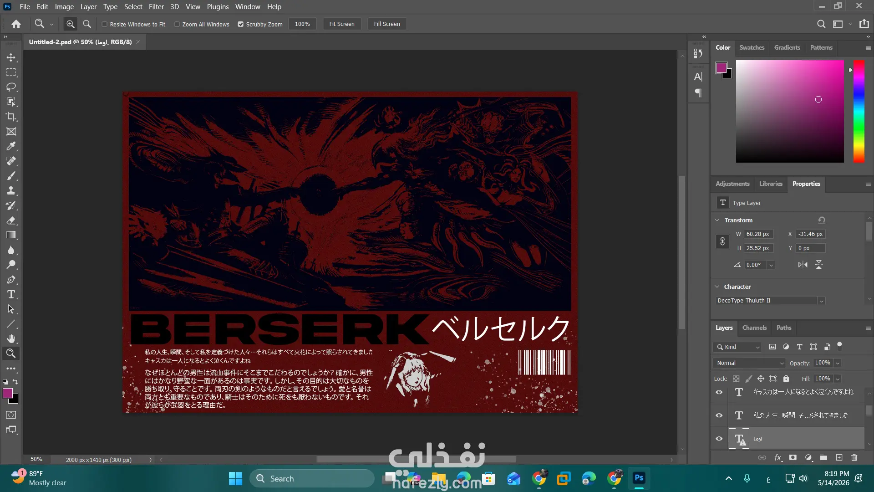This screenshot has height=492, width=874.
Task: Enable Resize Windows to Fit
Action: click(x=105, y=24)
